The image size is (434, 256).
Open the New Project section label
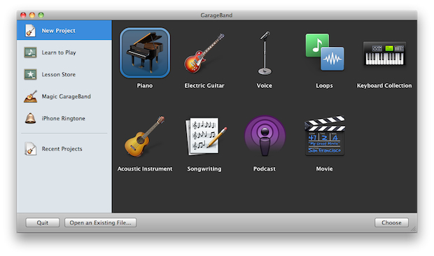tap(58, 31)
